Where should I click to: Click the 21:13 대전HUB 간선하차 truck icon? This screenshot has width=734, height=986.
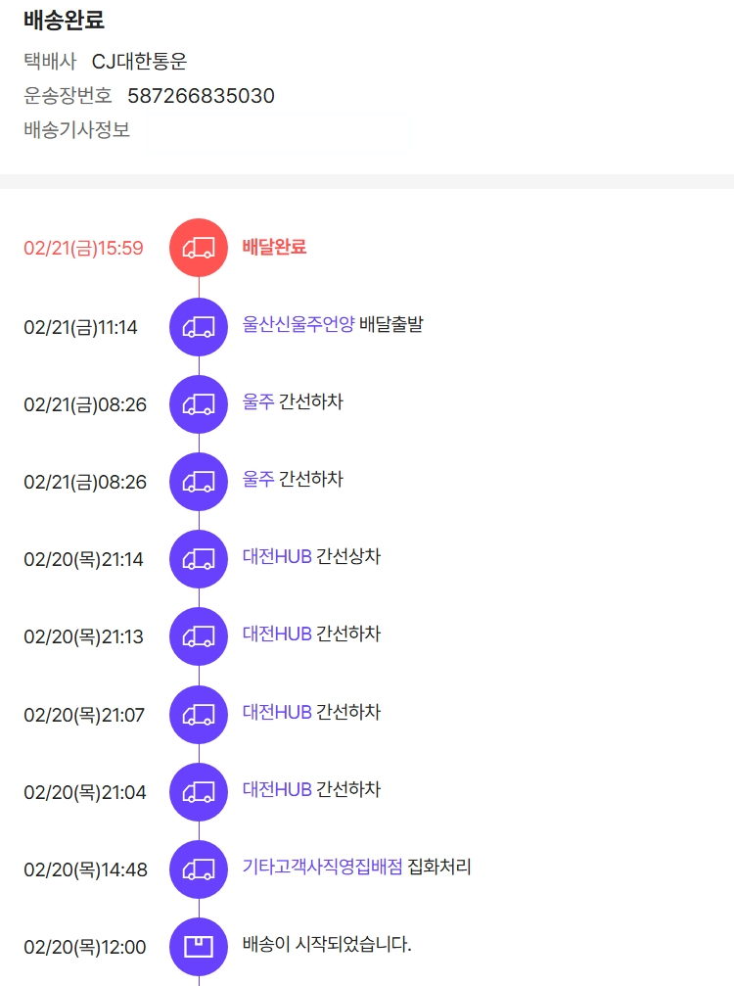tap(199, 636)
